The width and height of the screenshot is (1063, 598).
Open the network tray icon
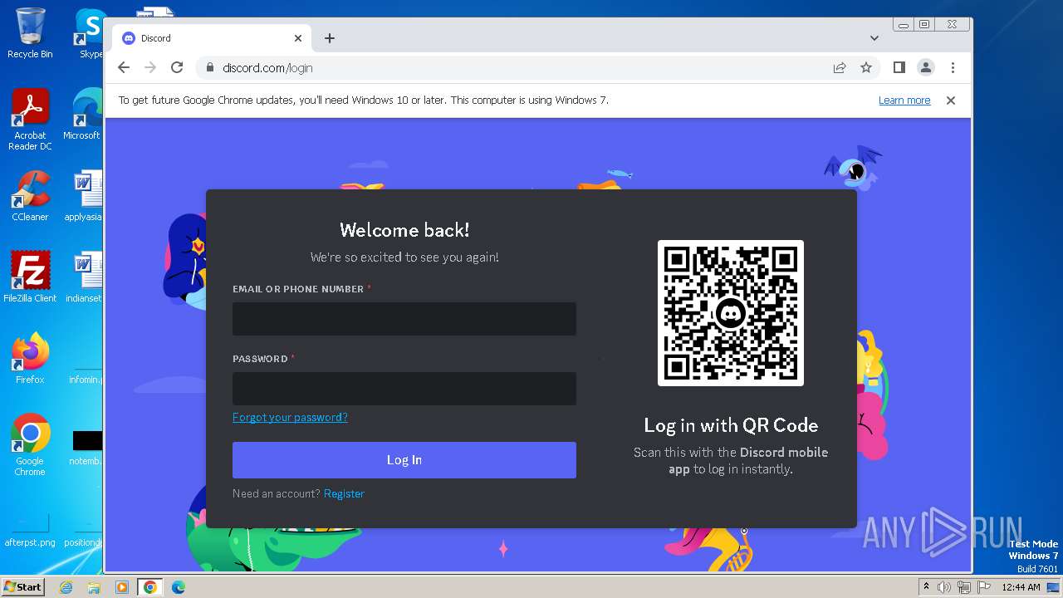click(964, 587)
